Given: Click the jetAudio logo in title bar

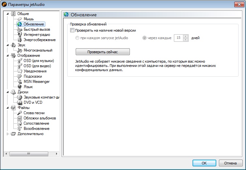Looking at the screenshot, I should [x=4, y=4].
